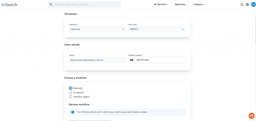
Task: Select the Remote workflow radio button
Action: point(70,88)
